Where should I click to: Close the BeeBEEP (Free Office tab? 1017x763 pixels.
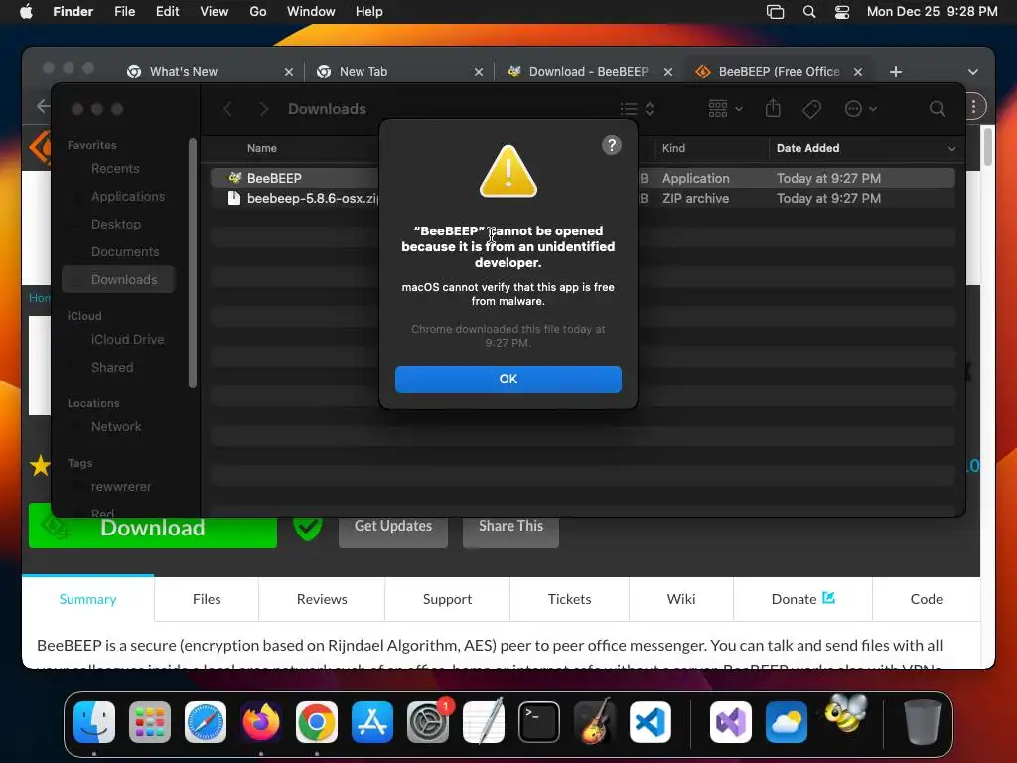point(857,72)
